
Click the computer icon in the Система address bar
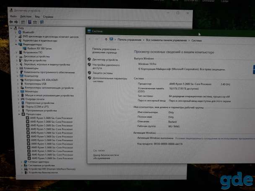point(111,39)
